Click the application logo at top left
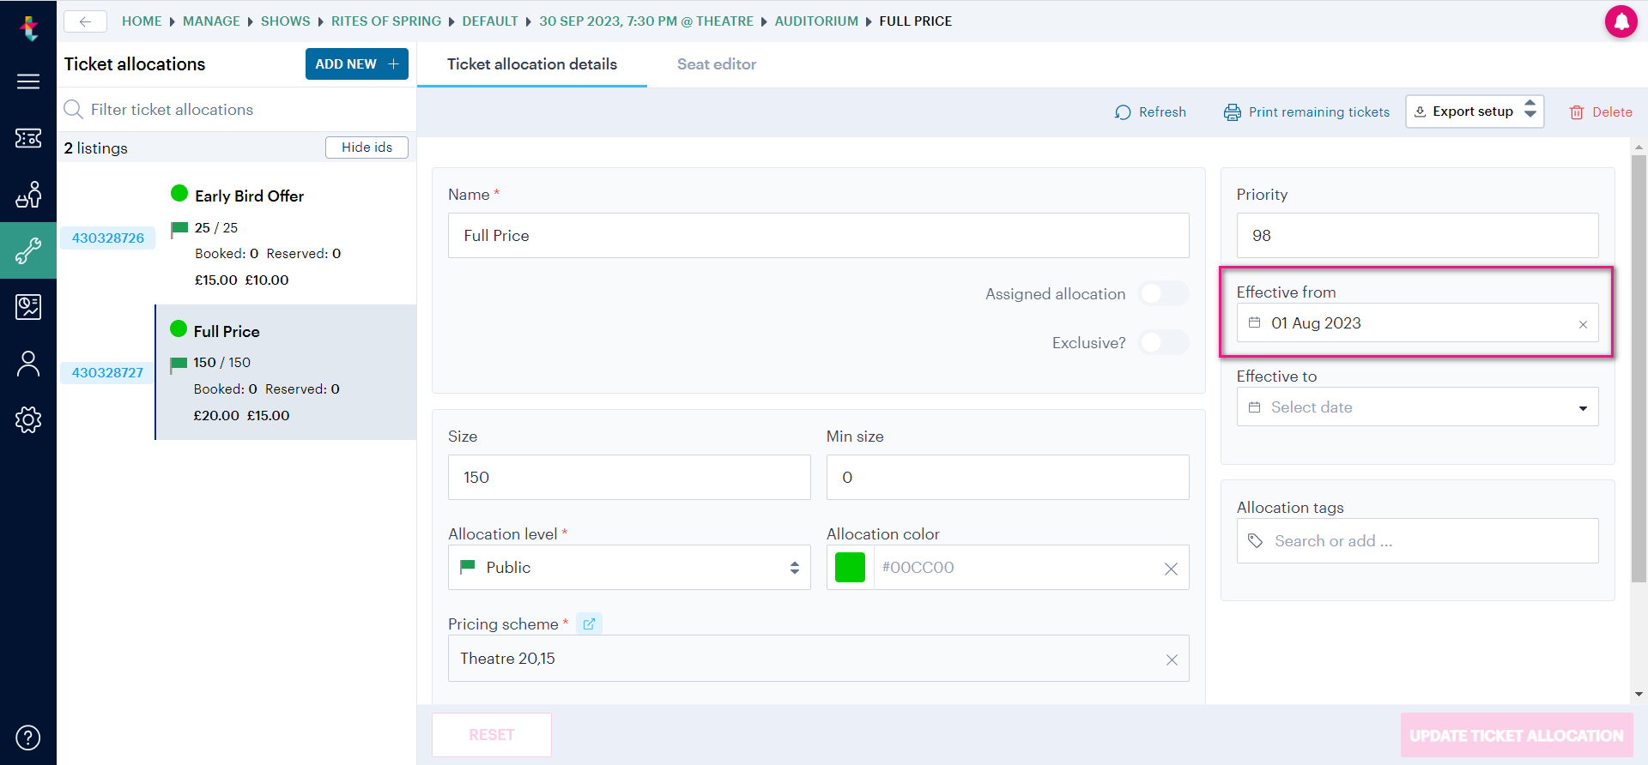Image resolution: width=1648 pixels, height=765 pixels. [28, 27]
